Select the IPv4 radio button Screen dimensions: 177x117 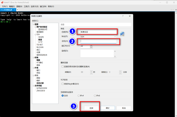(78, 96)
